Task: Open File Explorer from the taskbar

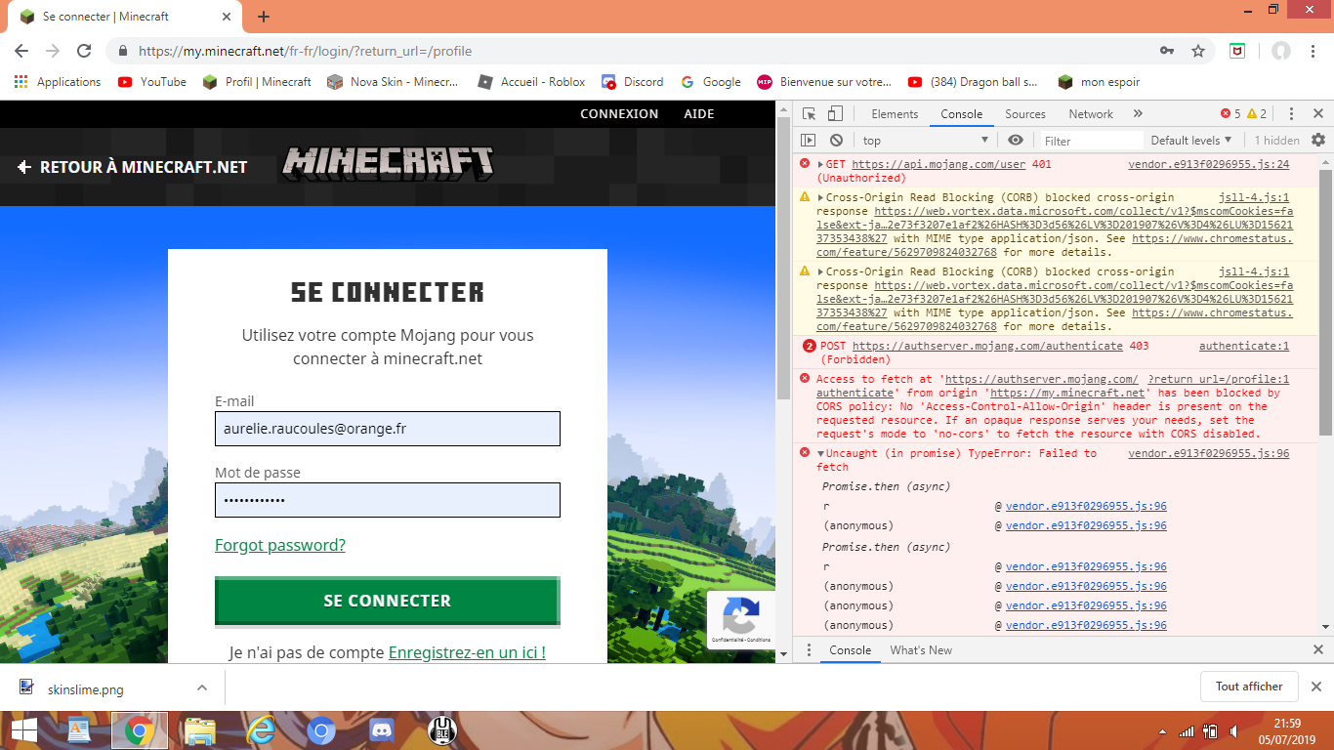Action: coord(200,730)
